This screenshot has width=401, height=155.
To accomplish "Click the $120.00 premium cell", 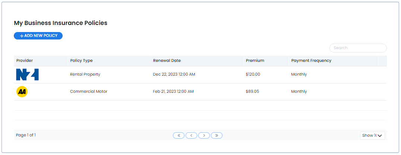I will [253, 75].
